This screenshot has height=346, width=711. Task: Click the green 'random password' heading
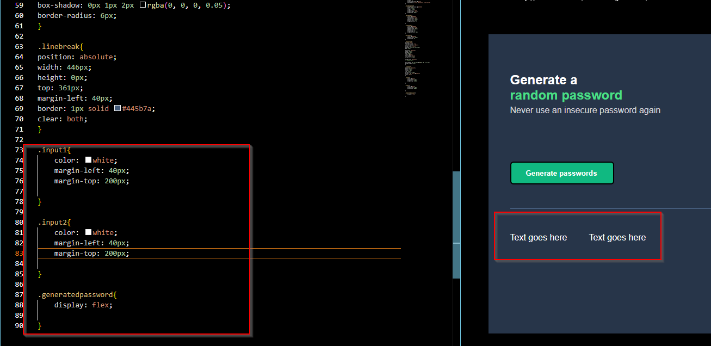pyautogui.click(x=566, y=95)
